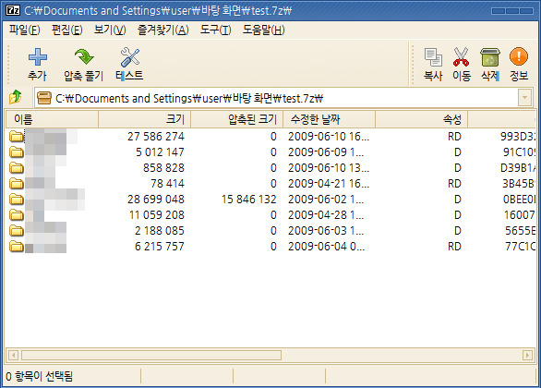Click the 추가 (Add) plus icon
Viewport: 541px width, 388px height.
click(x=38, y=57)
